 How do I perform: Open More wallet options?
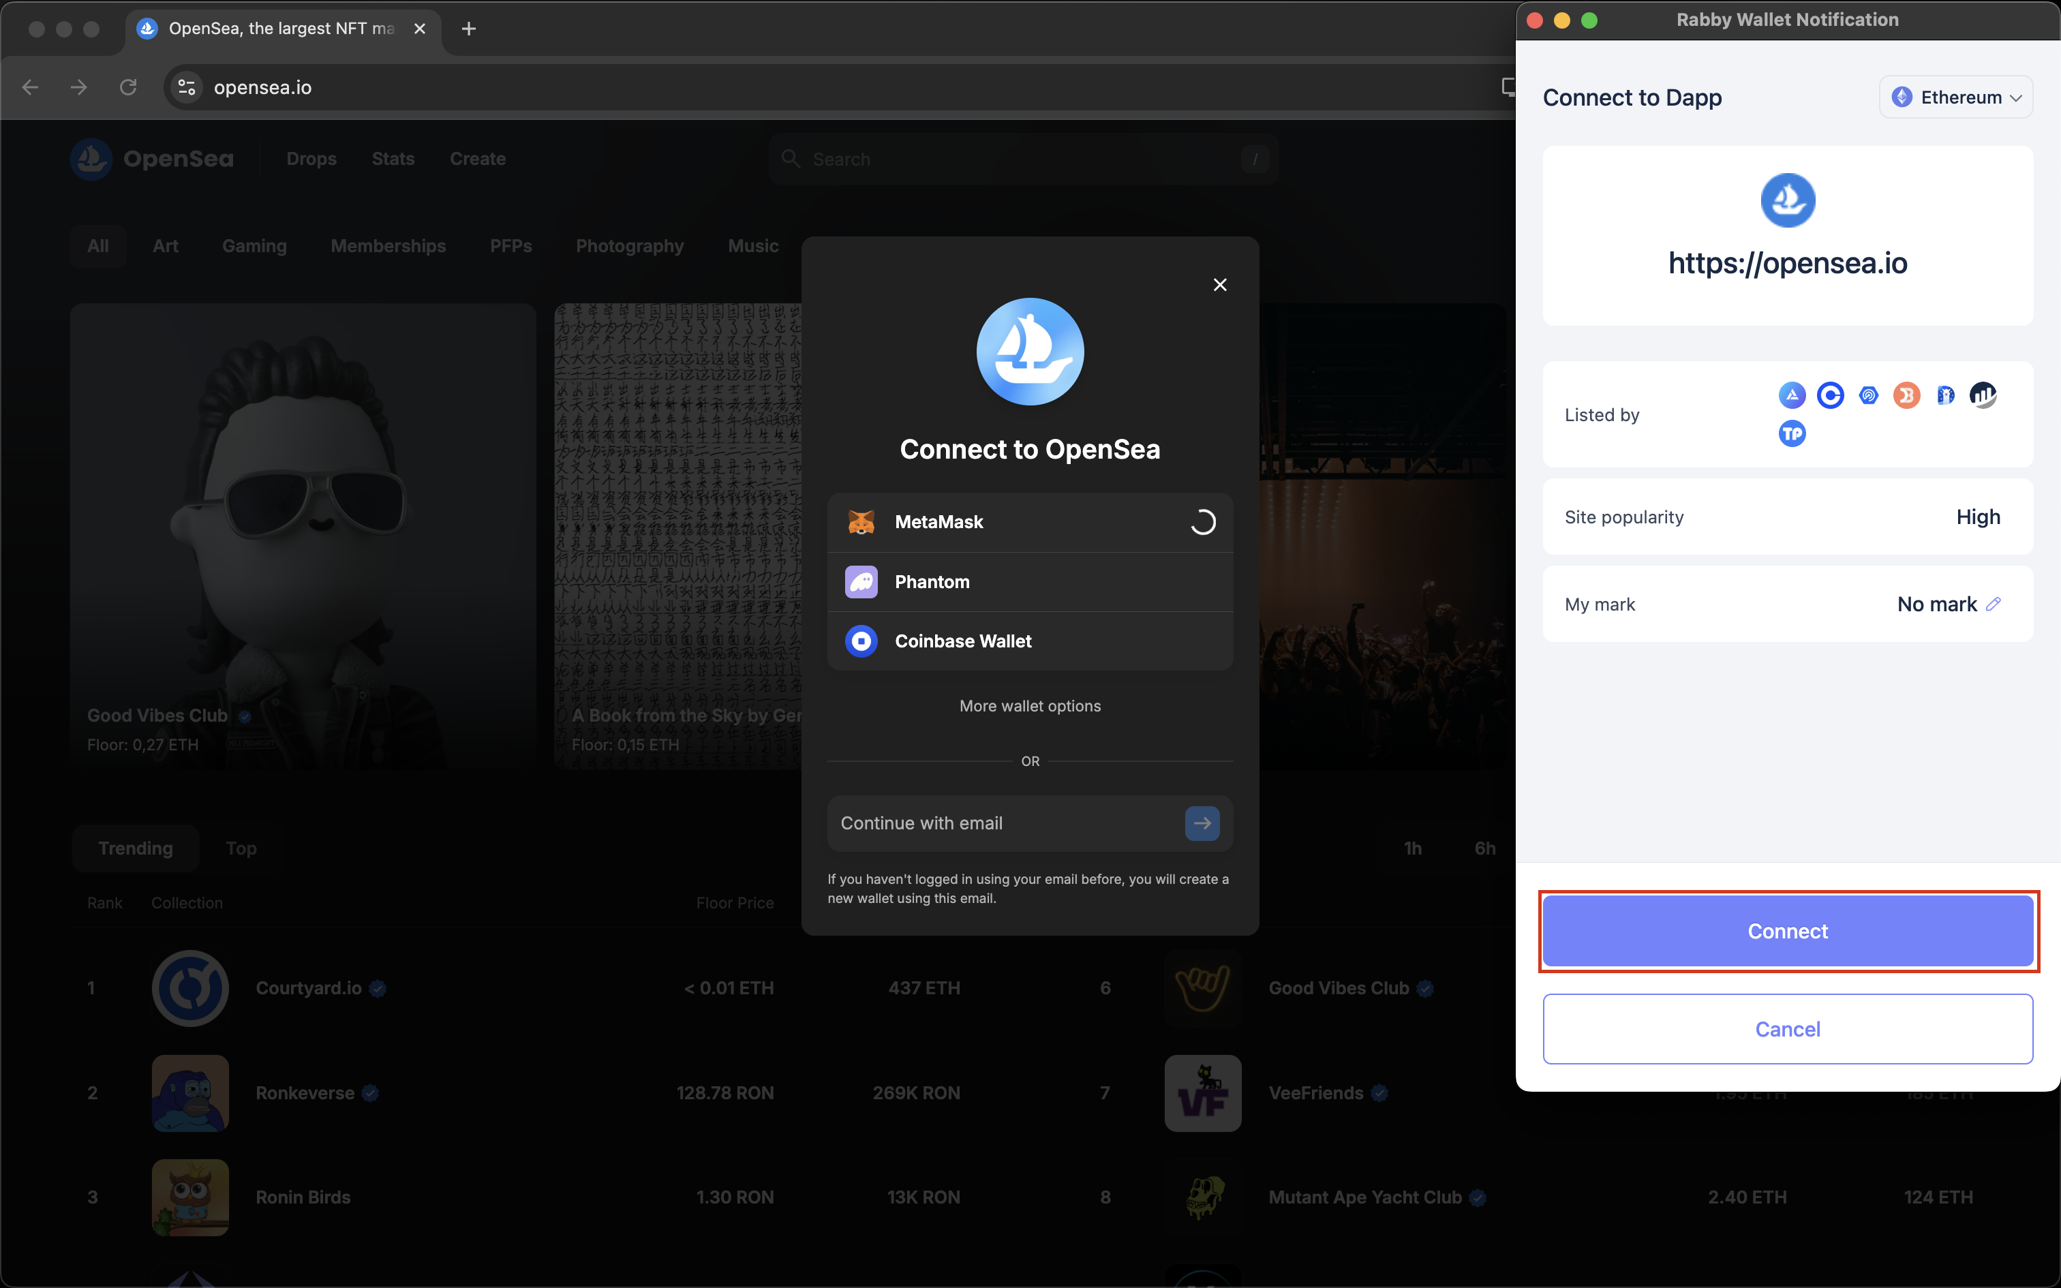click(x=1030, y=706)
